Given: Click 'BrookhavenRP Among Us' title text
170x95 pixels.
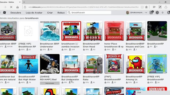Looking at the screenshot, I should click(134, 78).
